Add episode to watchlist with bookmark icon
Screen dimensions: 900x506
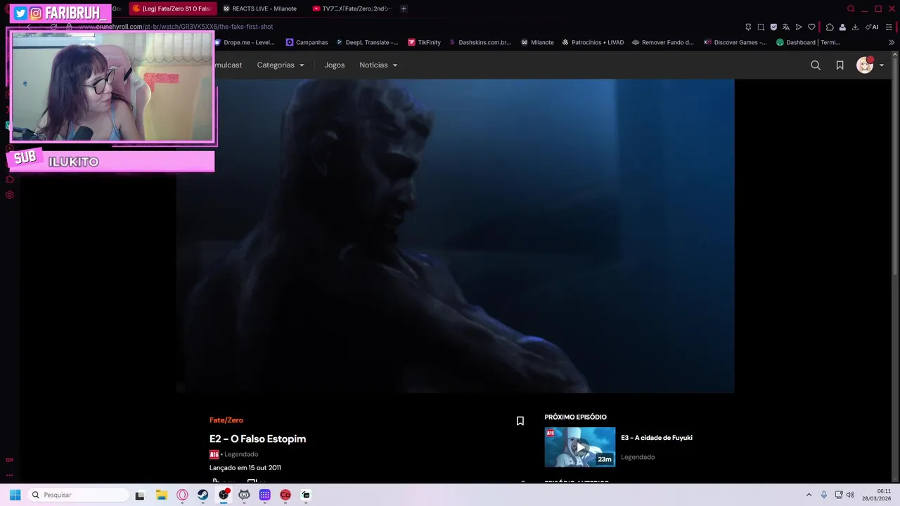point(520,421)
